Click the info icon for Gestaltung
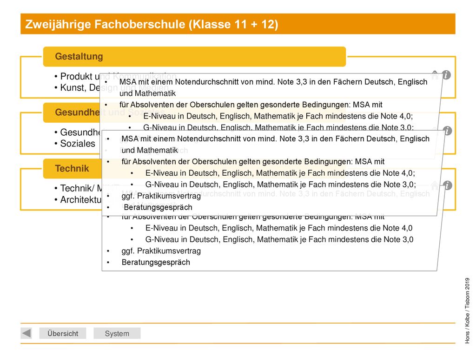Image resolution: width=476 pixels, height=357 pixels. click(x=446, y=75)
